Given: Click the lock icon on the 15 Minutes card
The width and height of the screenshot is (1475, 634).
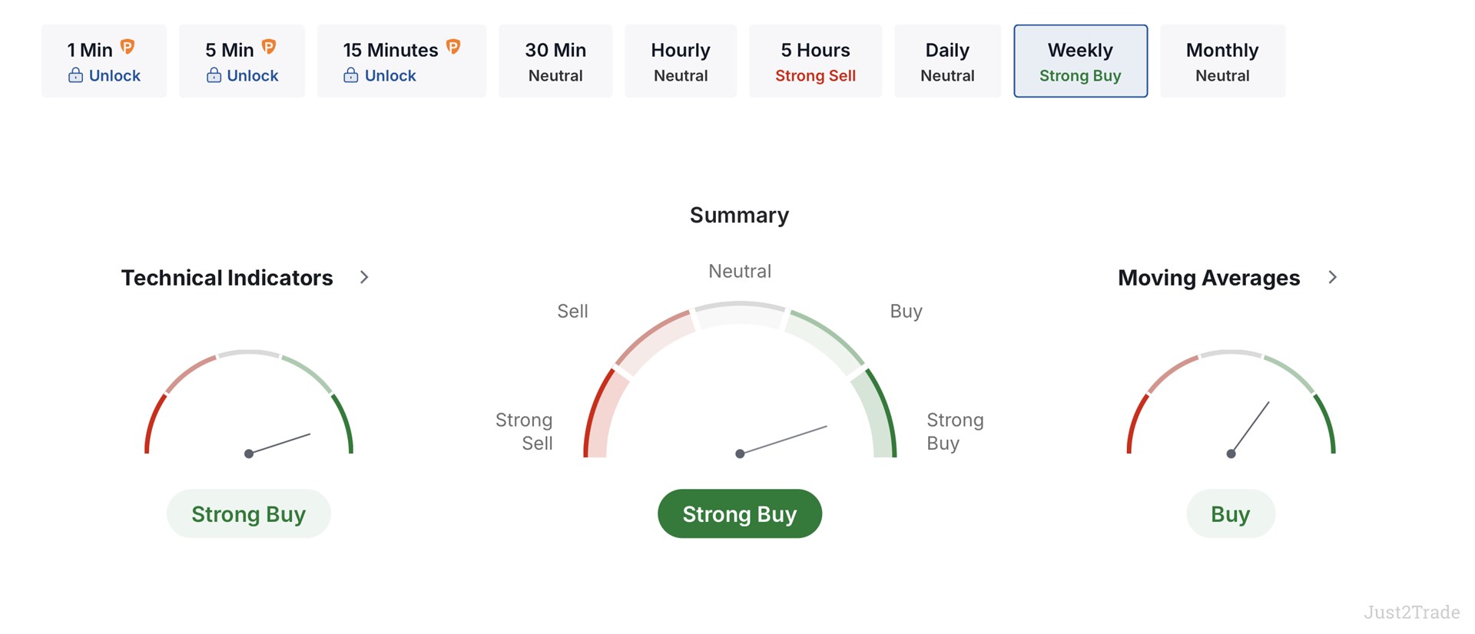Looking at the screenshot, I should [x=351, y=76].
